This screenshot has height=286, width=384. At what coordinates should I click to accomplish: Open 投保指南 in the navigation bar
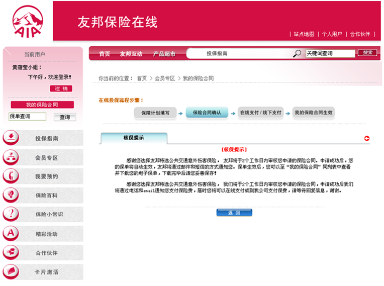point(217,53)
